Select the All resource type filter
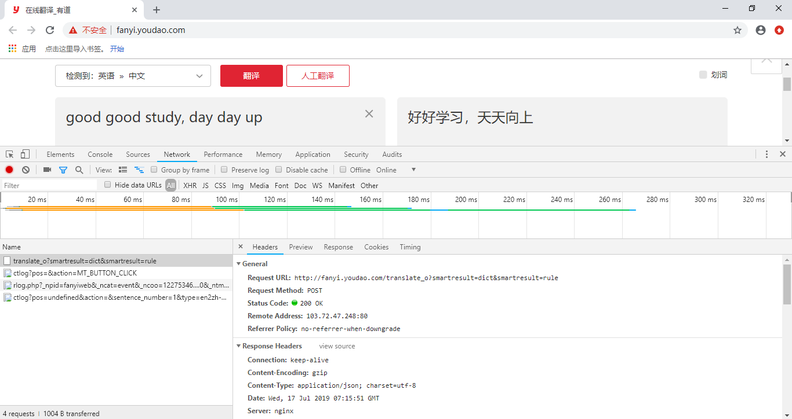792x419 pixels. 170,185
